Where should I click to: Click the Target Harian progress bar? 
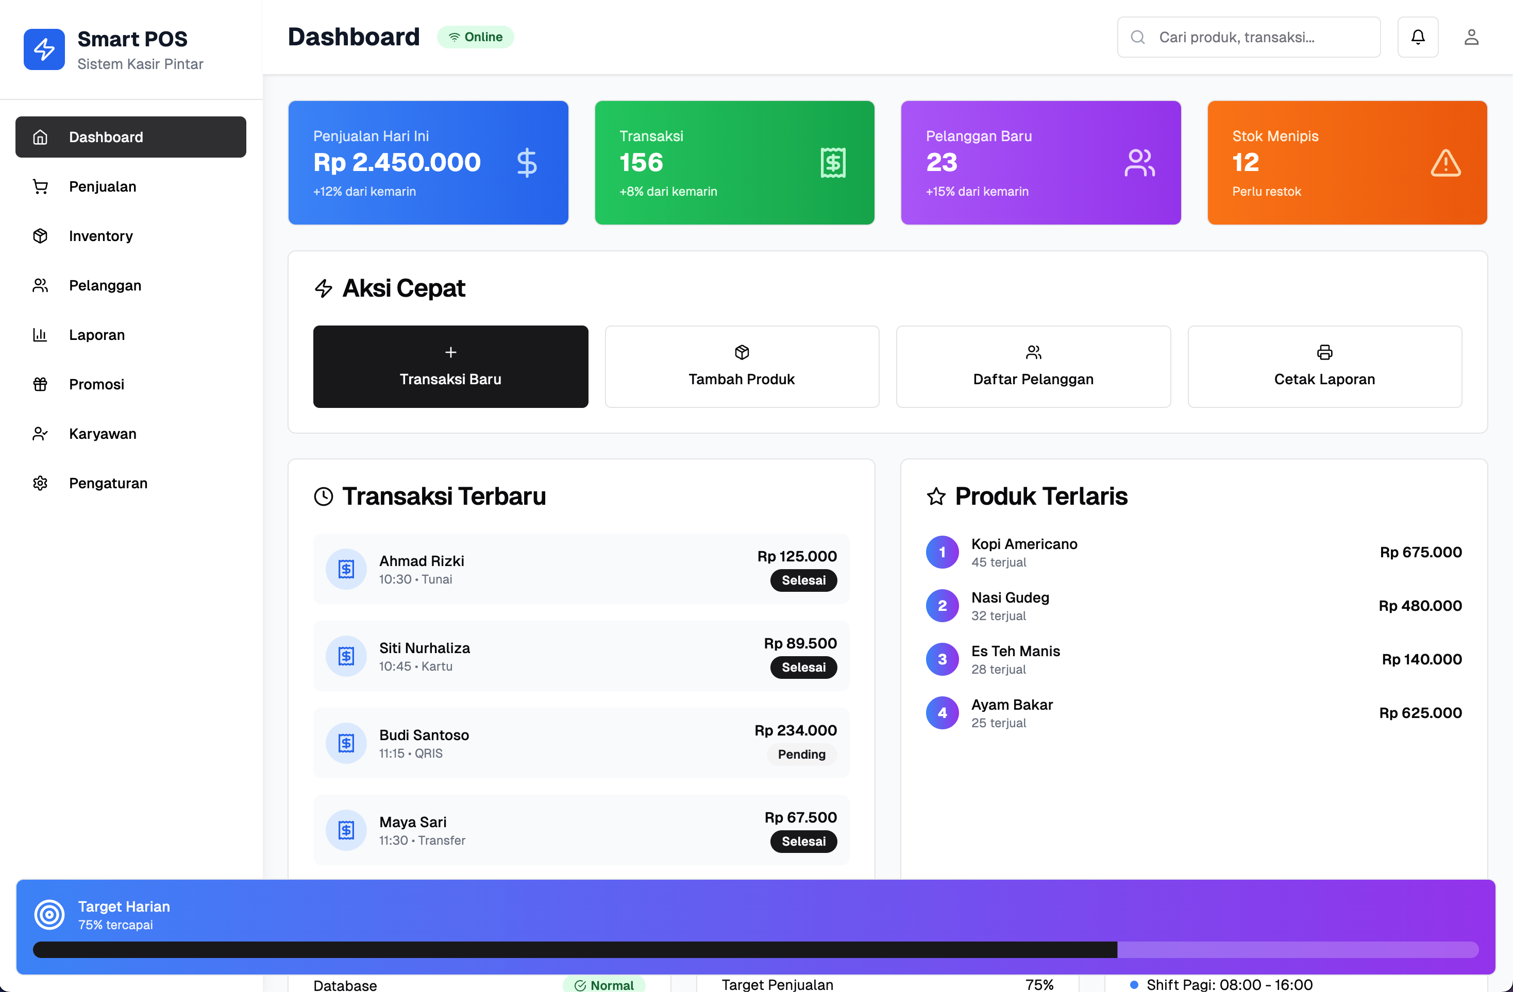pyautogui.click(x=756, y=950)
